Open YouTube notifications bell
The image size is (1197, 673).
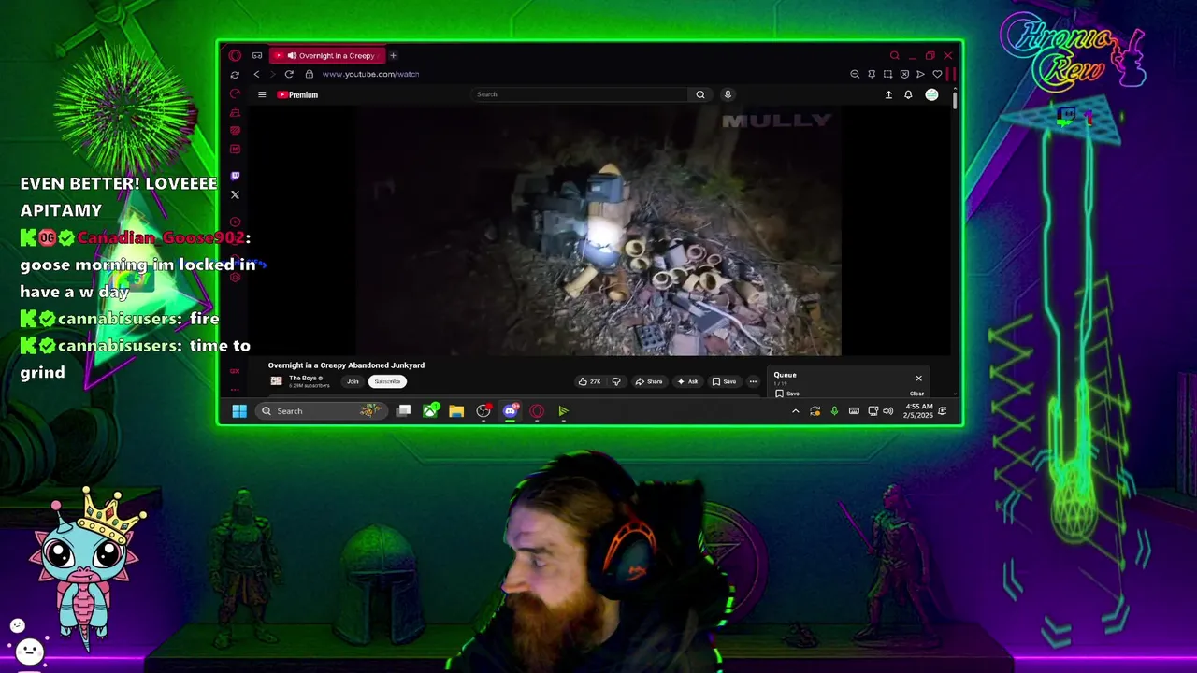[908, 94]
